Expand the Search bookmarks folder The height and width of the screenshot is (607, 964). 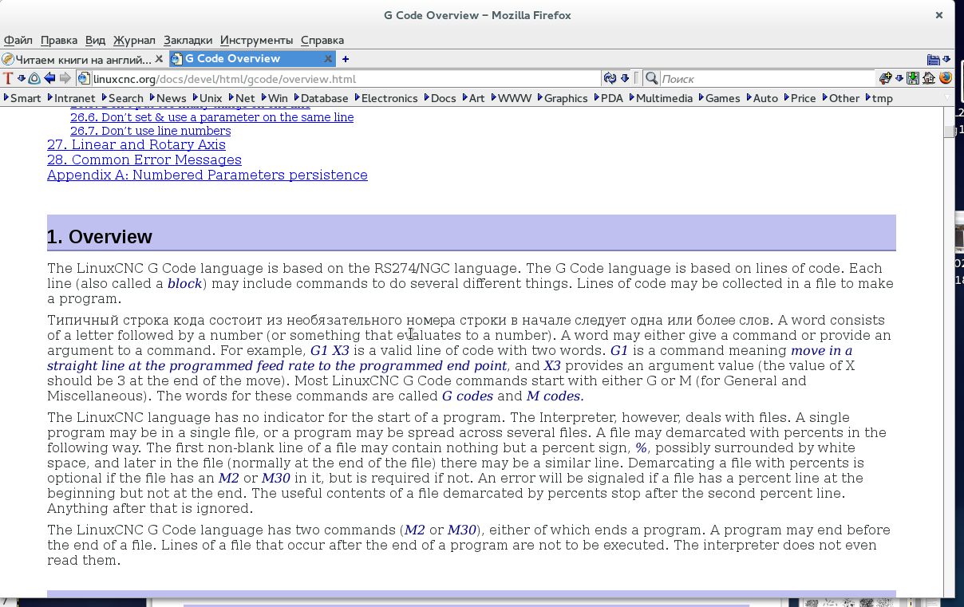[x=122, y=98]
